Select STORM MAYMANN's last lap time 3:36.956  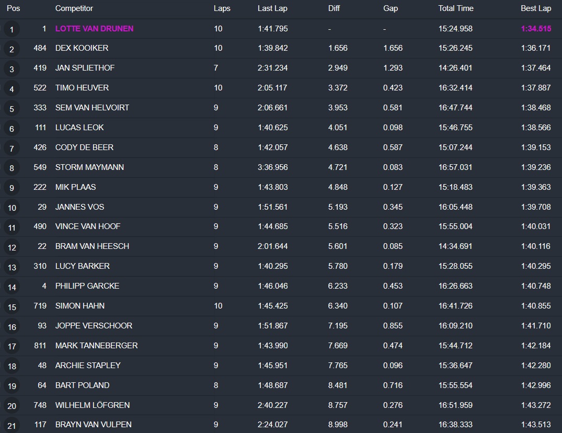[x=272, y=167]
